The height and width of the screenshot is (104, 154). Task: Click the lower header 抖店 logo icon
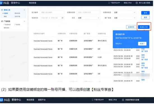(x=1, y=100)
